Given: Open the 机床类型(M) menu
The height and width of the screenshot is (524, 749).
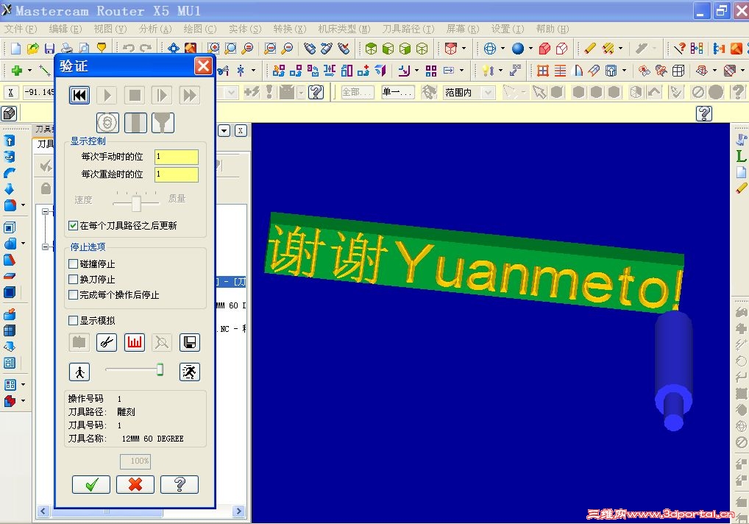Looking at the screenshot, I should pyautogui.click(x=344, y=29).
